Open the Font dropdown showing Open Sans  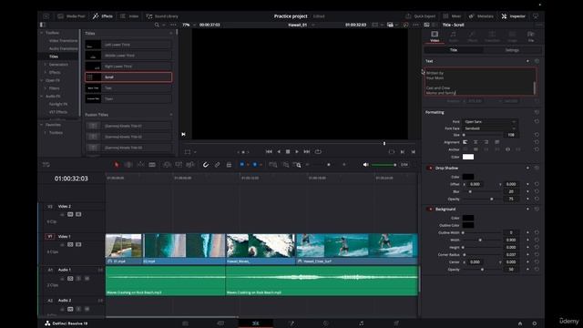490,121
